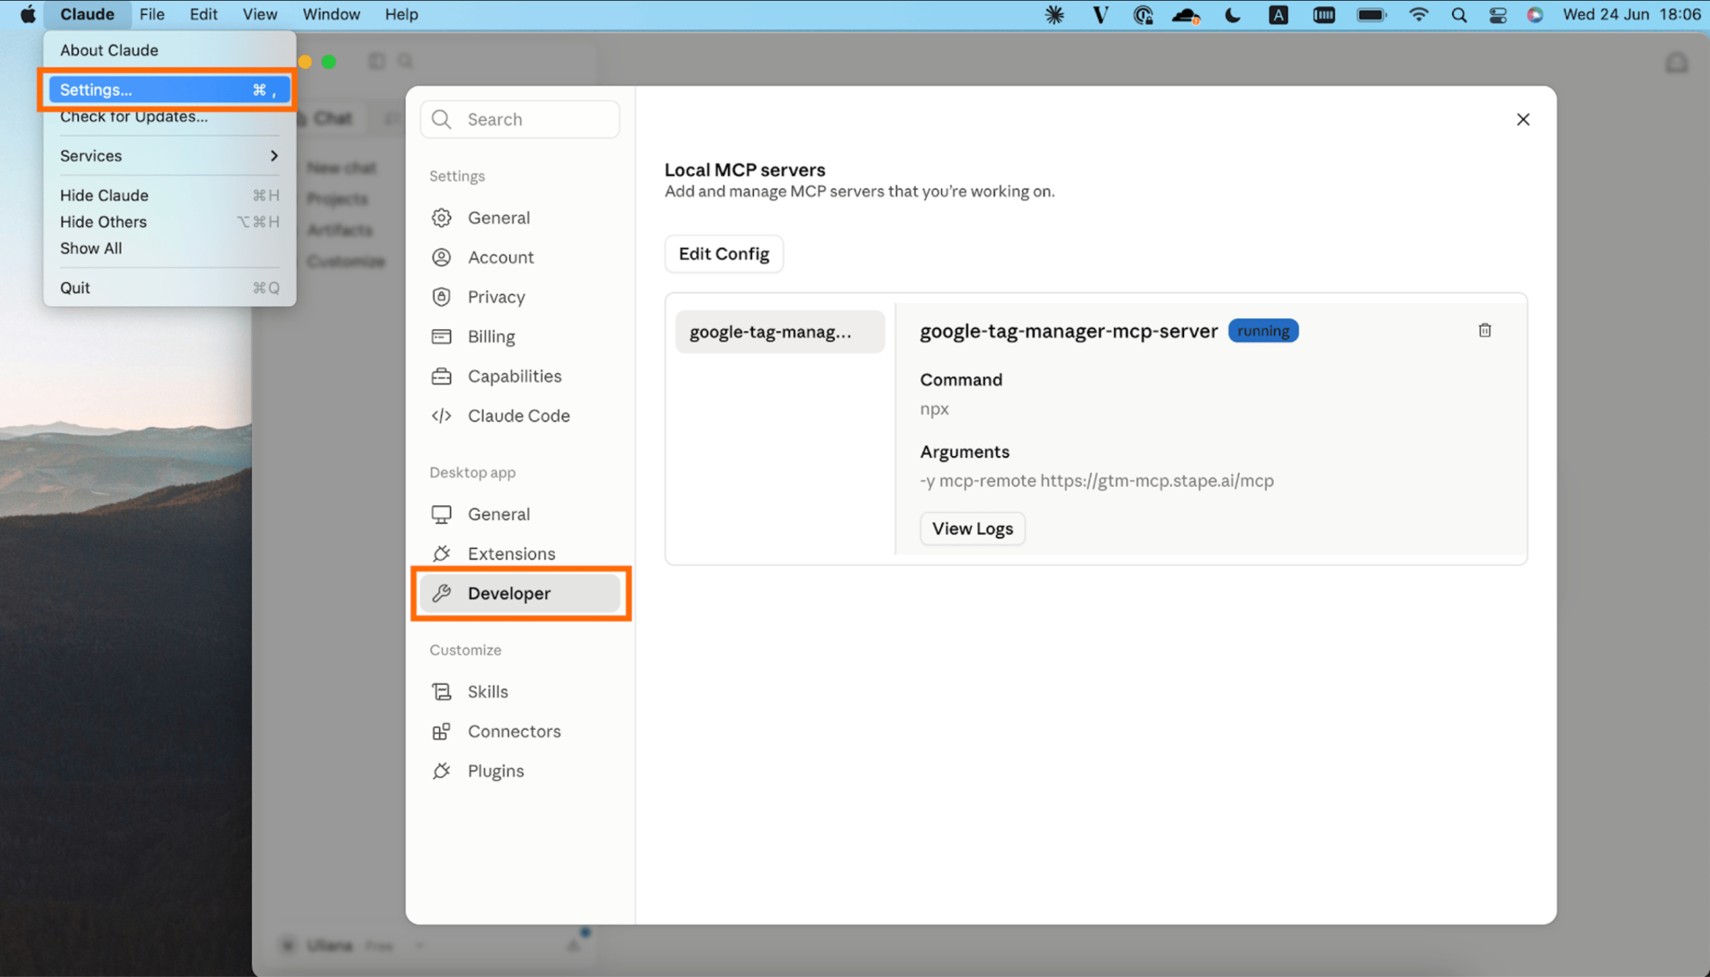Click the Claude Code brackets icon
This screenshot has width=1710, height=977.
pos(442,416)
